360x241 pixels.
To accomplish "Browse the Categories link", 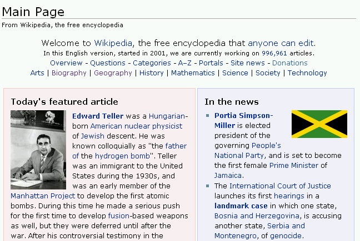I will (x=152, y=63).
